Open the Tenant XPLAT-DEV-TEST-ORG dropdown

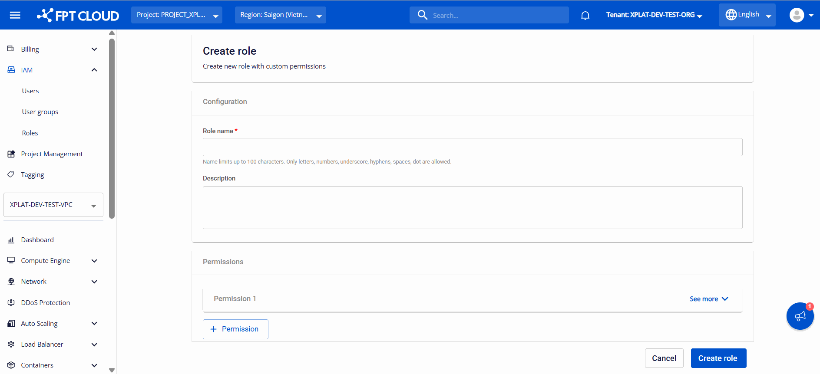654,15
